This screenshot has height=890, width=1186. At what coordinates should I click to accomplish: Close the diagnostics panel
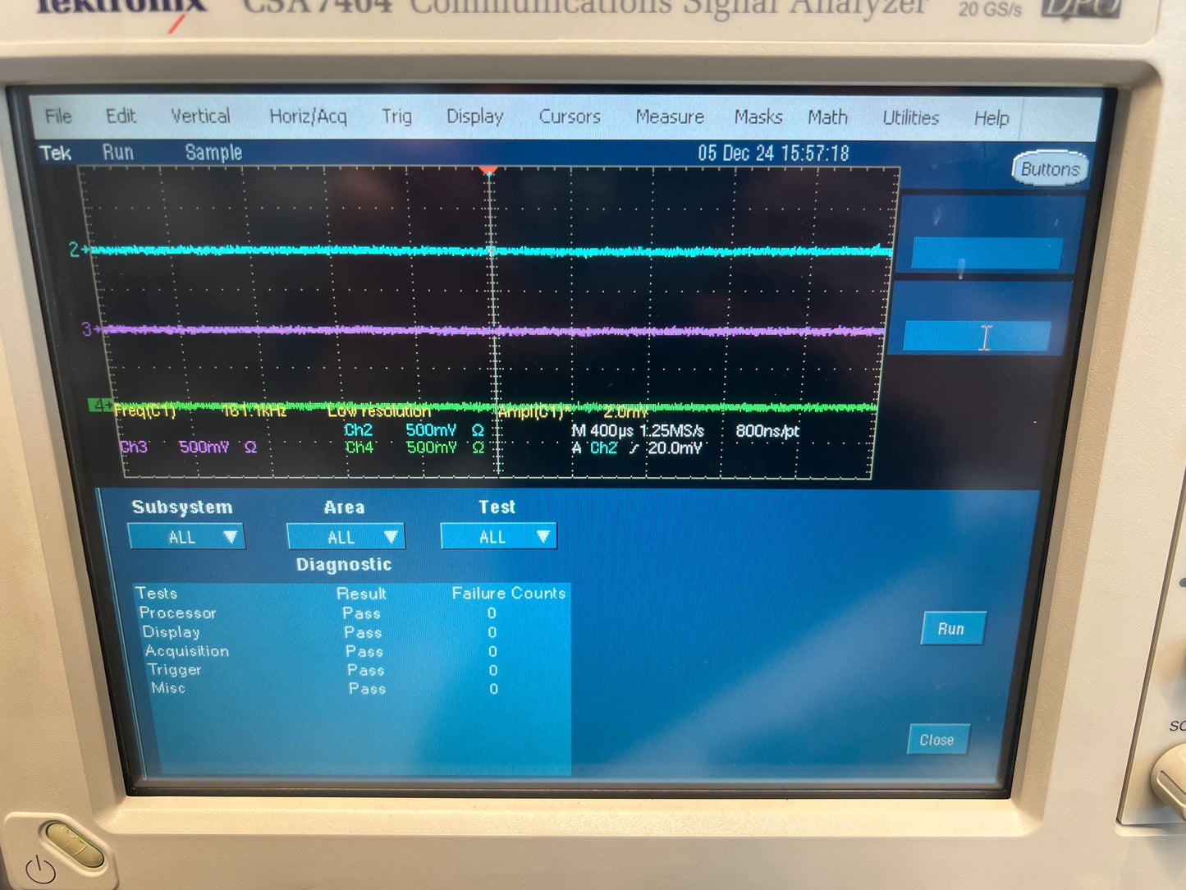937,740
